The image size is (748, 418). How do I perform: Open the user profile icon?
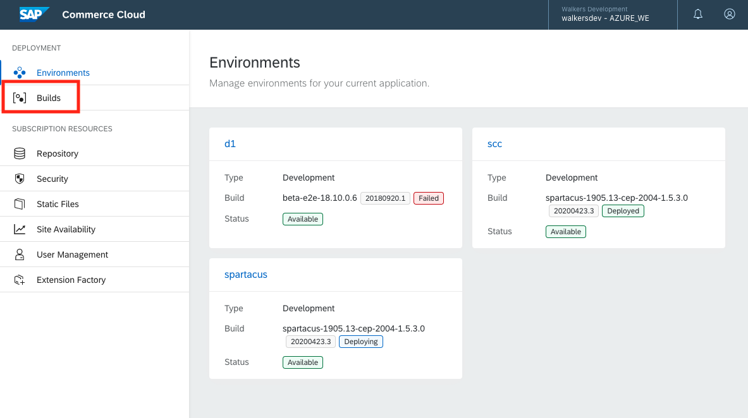tap(730, 15)
